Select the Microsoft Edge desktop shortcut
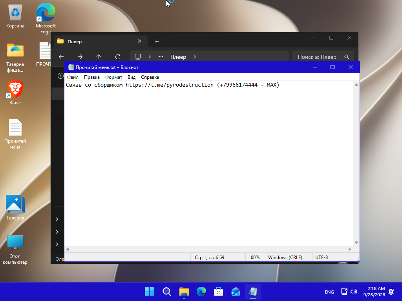Image resolution: width=402 pixels, height=301 pixels. [x=46, y=18]
